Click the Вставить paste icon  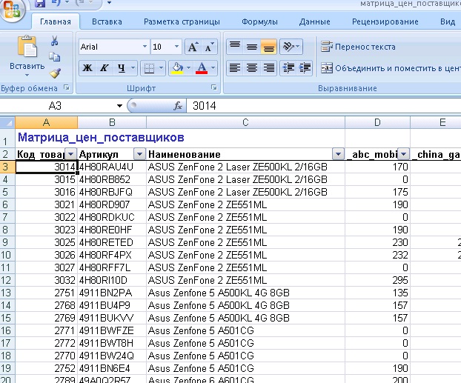point(27,47)
